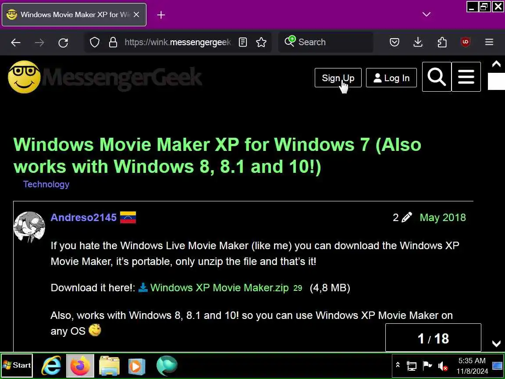Click the forward navigation arrow
Screen dimensions: 505x379
tap(39, 42)
